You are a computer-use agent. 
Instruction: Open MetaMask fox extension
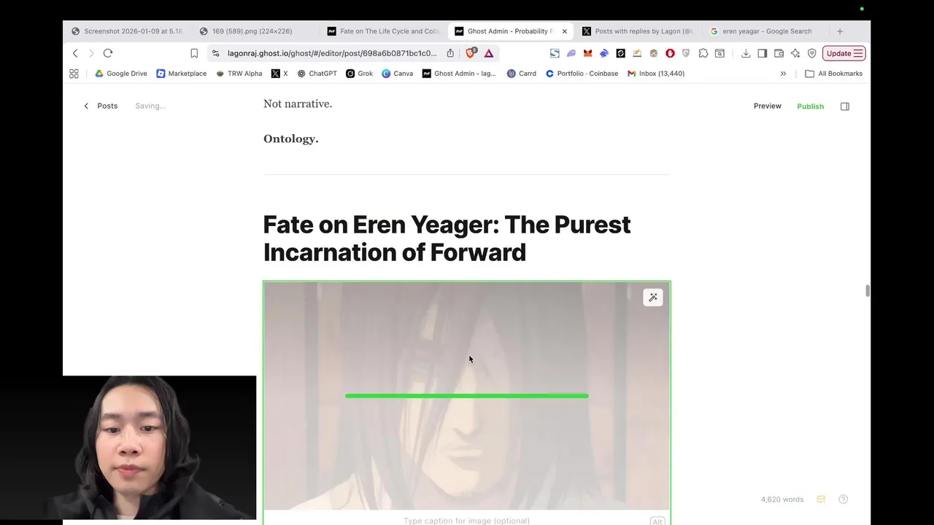click(x=587, y=53)
